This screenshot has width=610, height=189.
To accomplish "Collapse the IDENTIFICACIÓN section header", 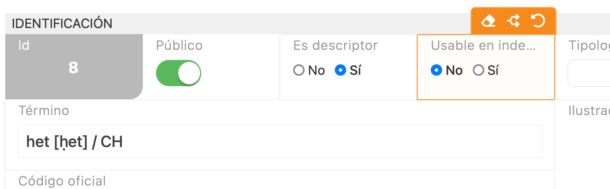I will pyautogui.click(x=62, y=24).
